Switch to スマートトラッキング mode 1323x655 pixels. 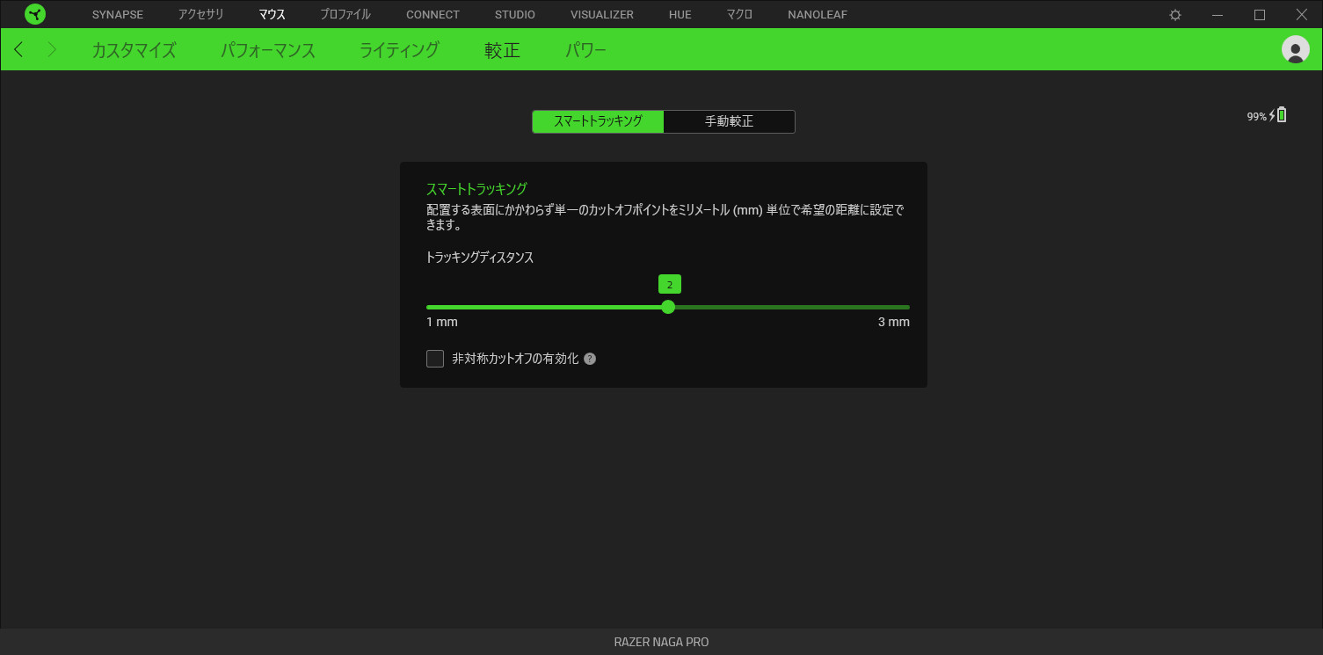598,121
